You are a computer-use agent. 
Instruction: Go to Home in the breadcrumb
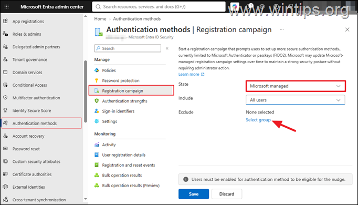[100, 19]
